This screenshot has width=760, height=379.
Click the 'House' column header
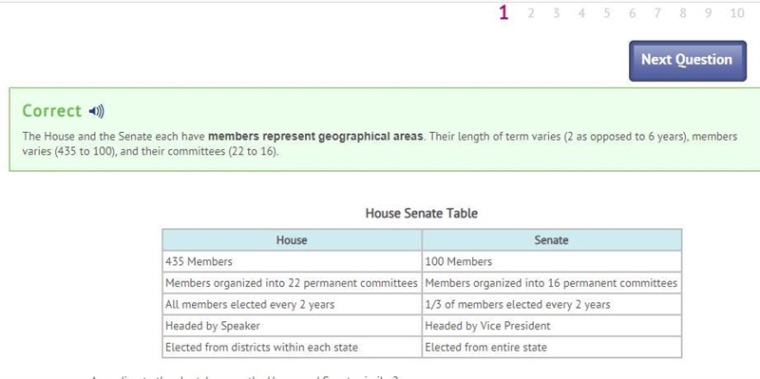(x=292, y=240)
